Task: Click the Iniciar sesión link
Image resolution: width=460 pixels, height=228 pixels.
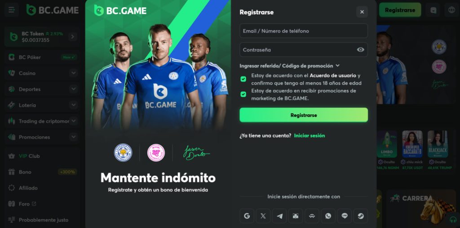Action: pyautogui.click(x=310, y=136)
